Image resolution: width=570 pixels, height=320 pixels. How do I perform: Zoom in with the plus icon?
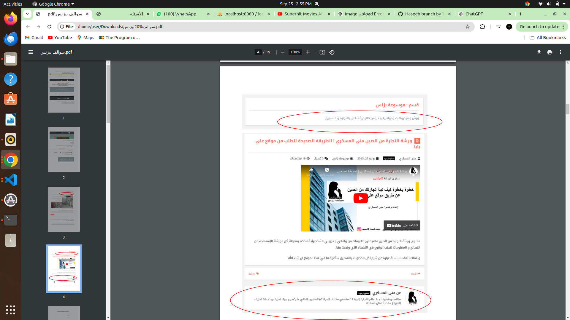click(x=308, y=52)
